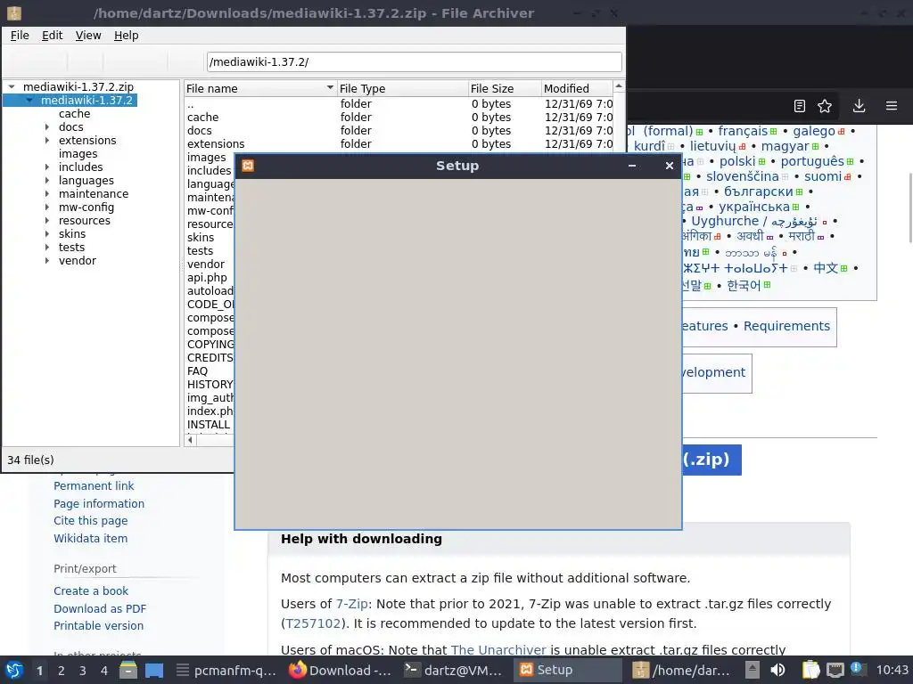Expand the tests folder in tree
This screenshot has width=913, height=684.
coord(47,248)
